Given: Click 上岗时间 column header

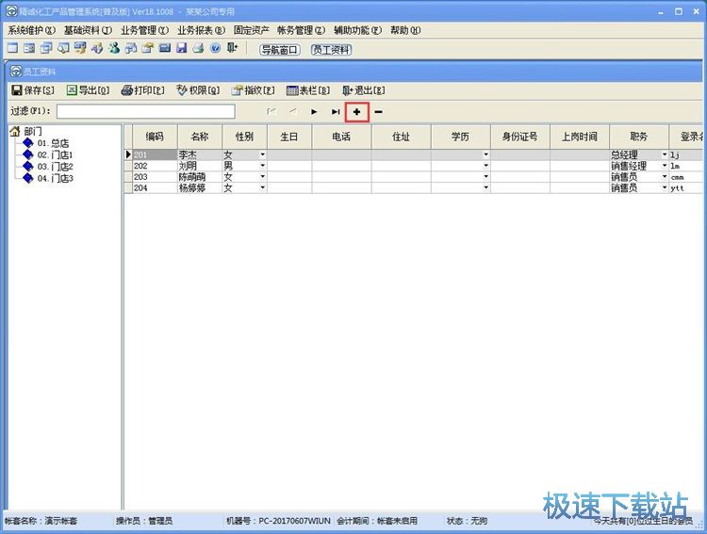Looking at the screenshot, I should 580,137.
